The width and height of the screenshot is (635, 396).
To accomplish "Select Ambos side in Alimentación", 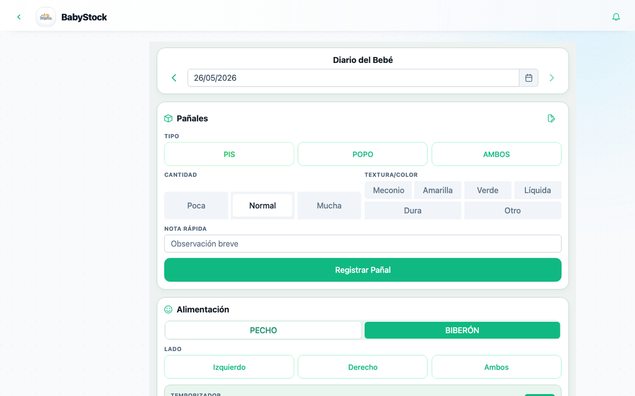I will (x=496, y=367).
